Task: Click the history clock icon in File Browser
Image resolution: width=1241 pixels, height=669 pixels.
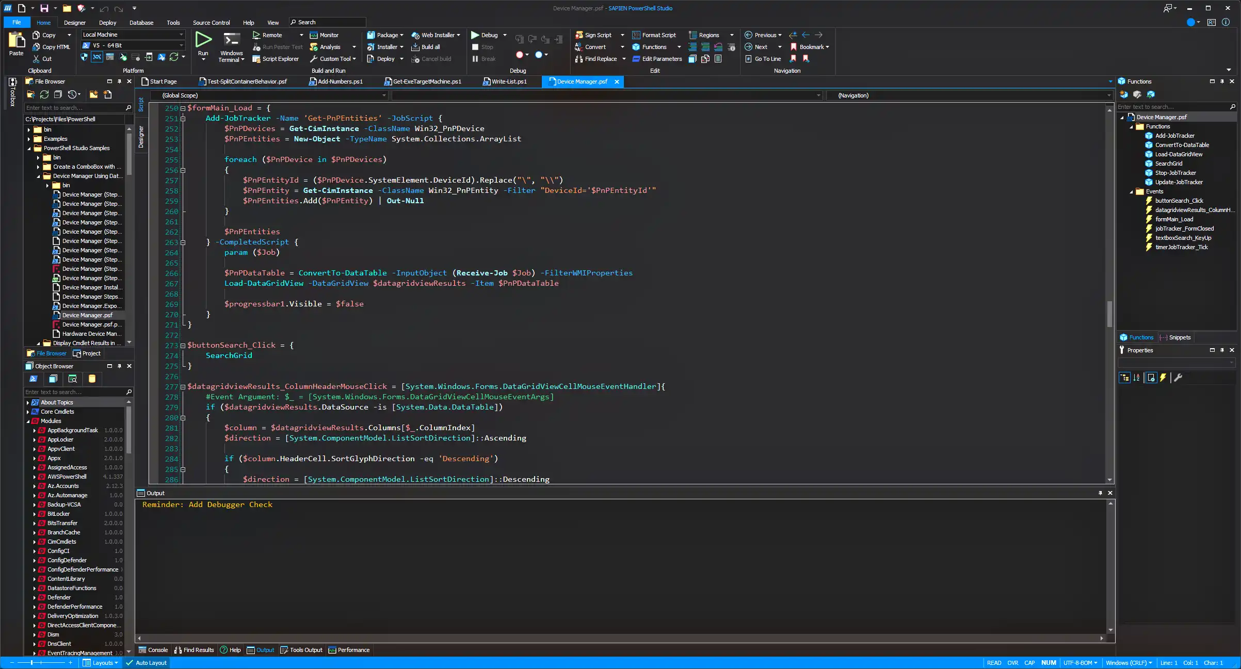Action: [x=72, y=94]
